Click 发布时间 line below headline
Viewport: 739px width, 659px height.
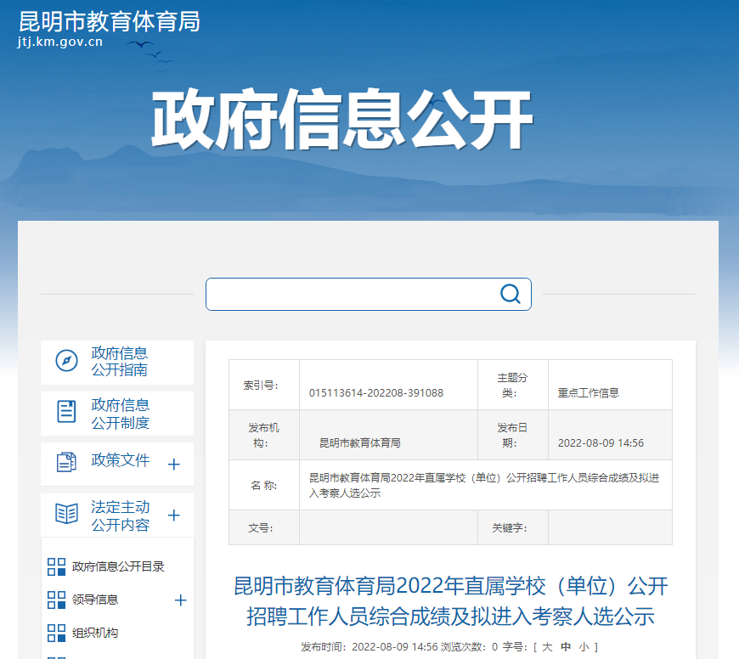pos(369,647)
